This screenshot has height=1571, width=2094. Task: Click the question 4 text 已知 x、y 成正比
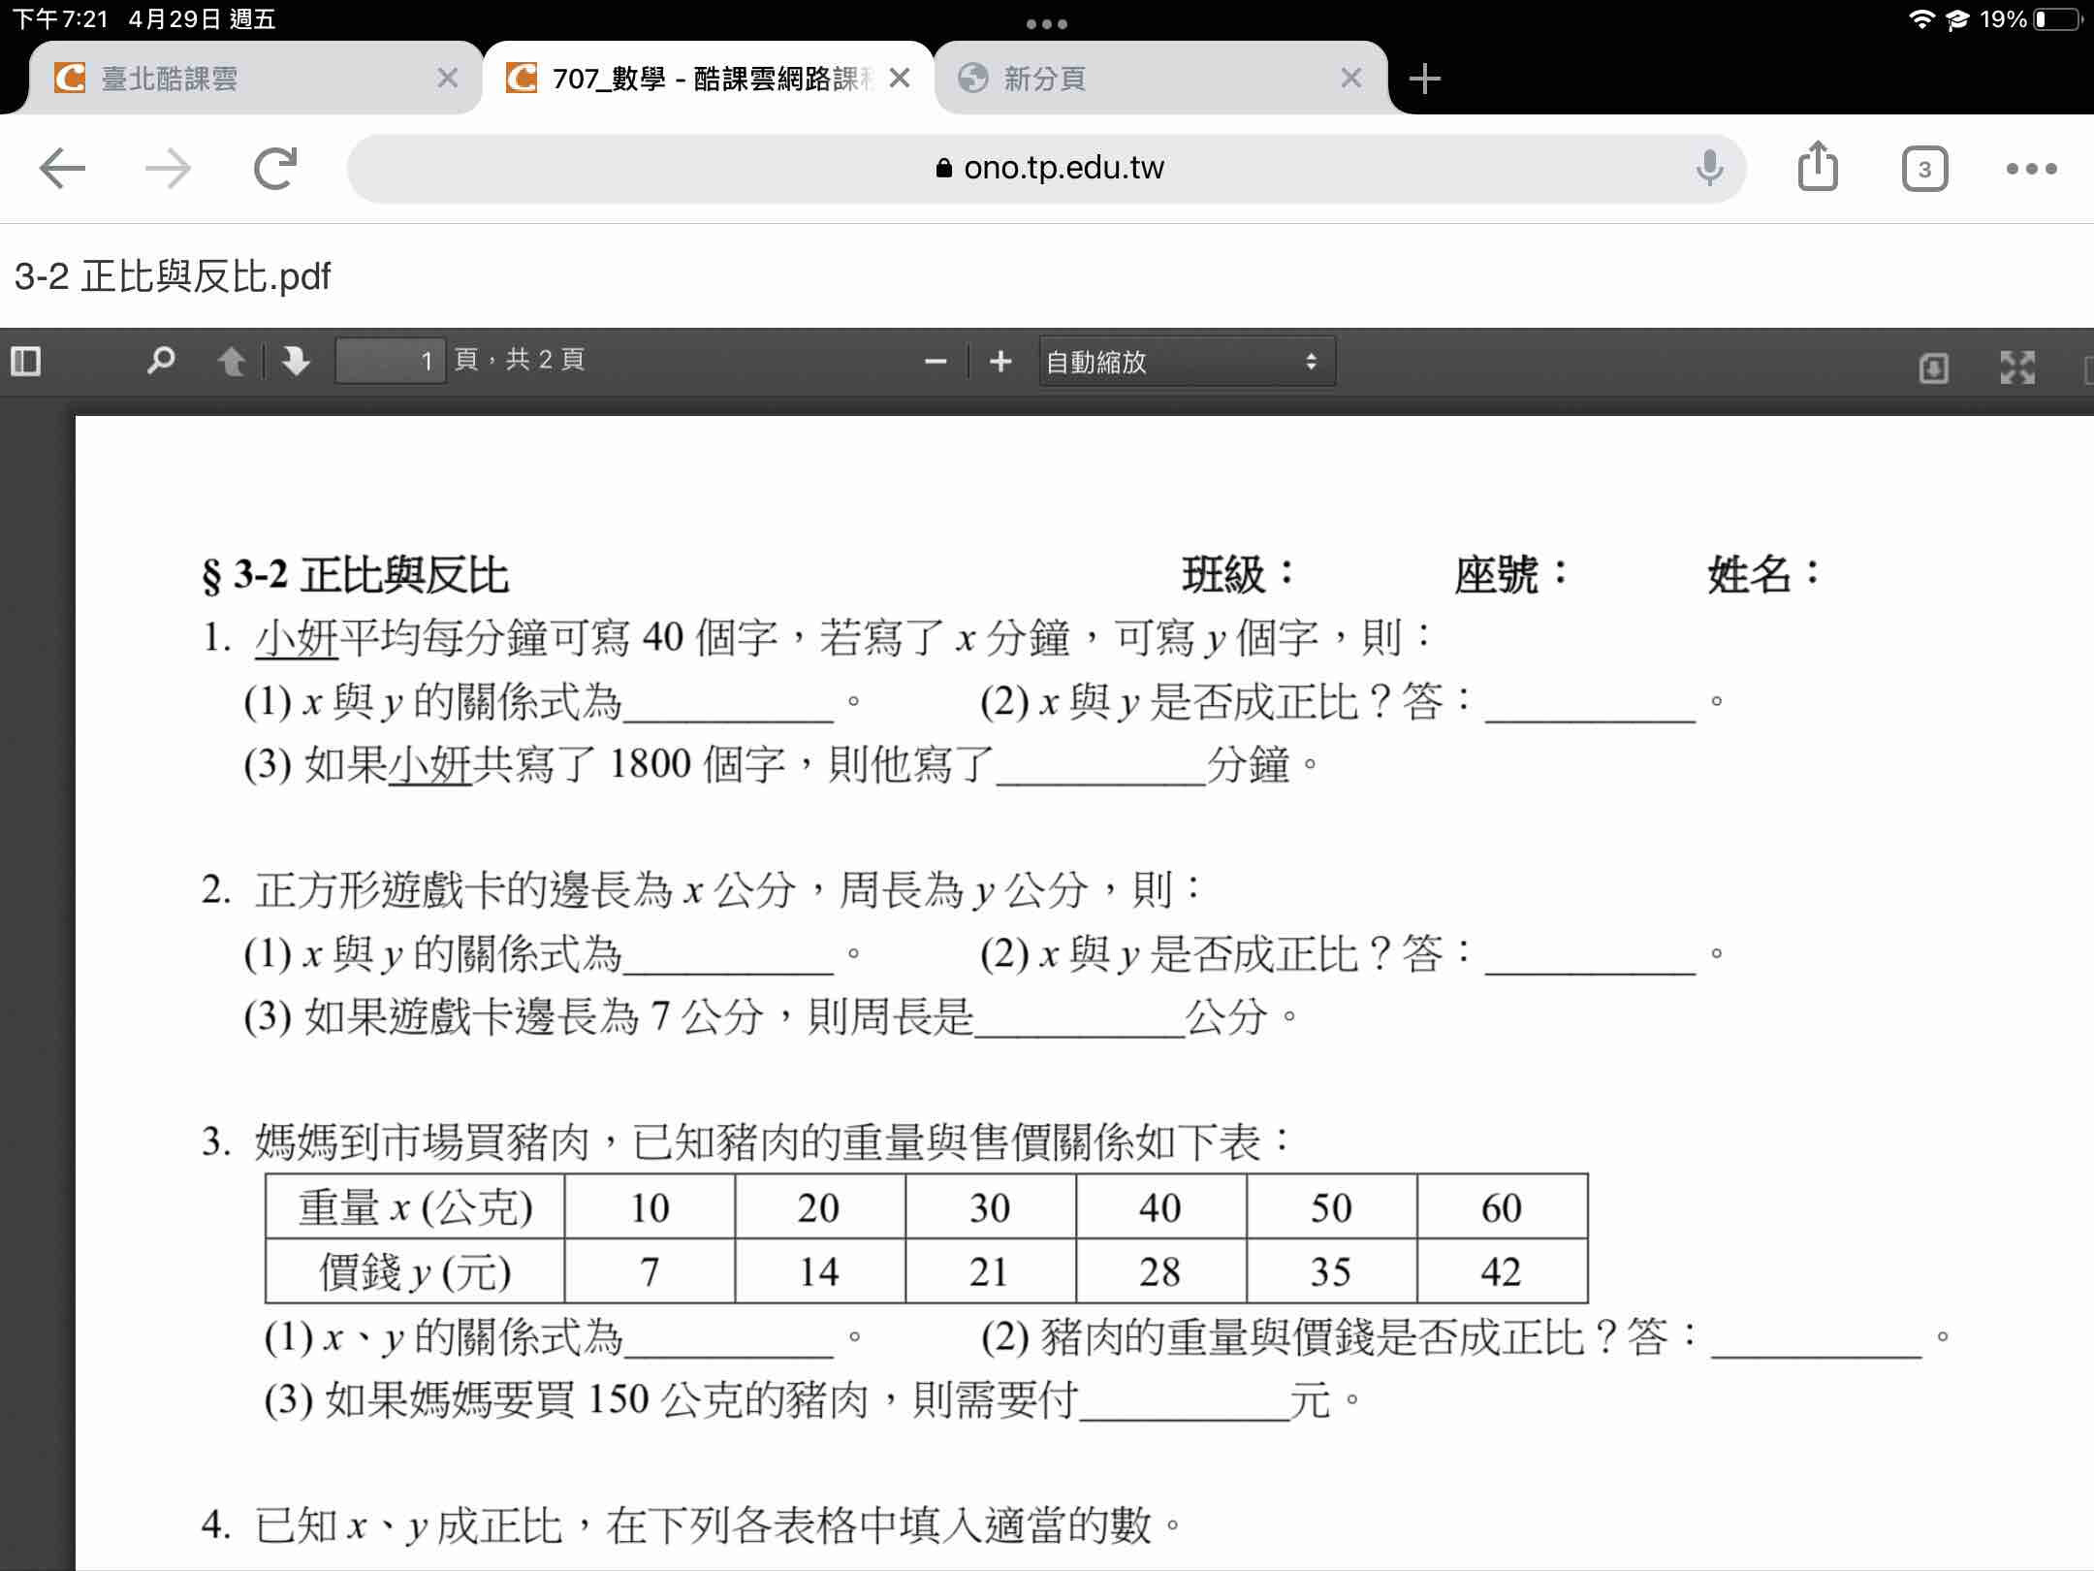pos(408,1525)
